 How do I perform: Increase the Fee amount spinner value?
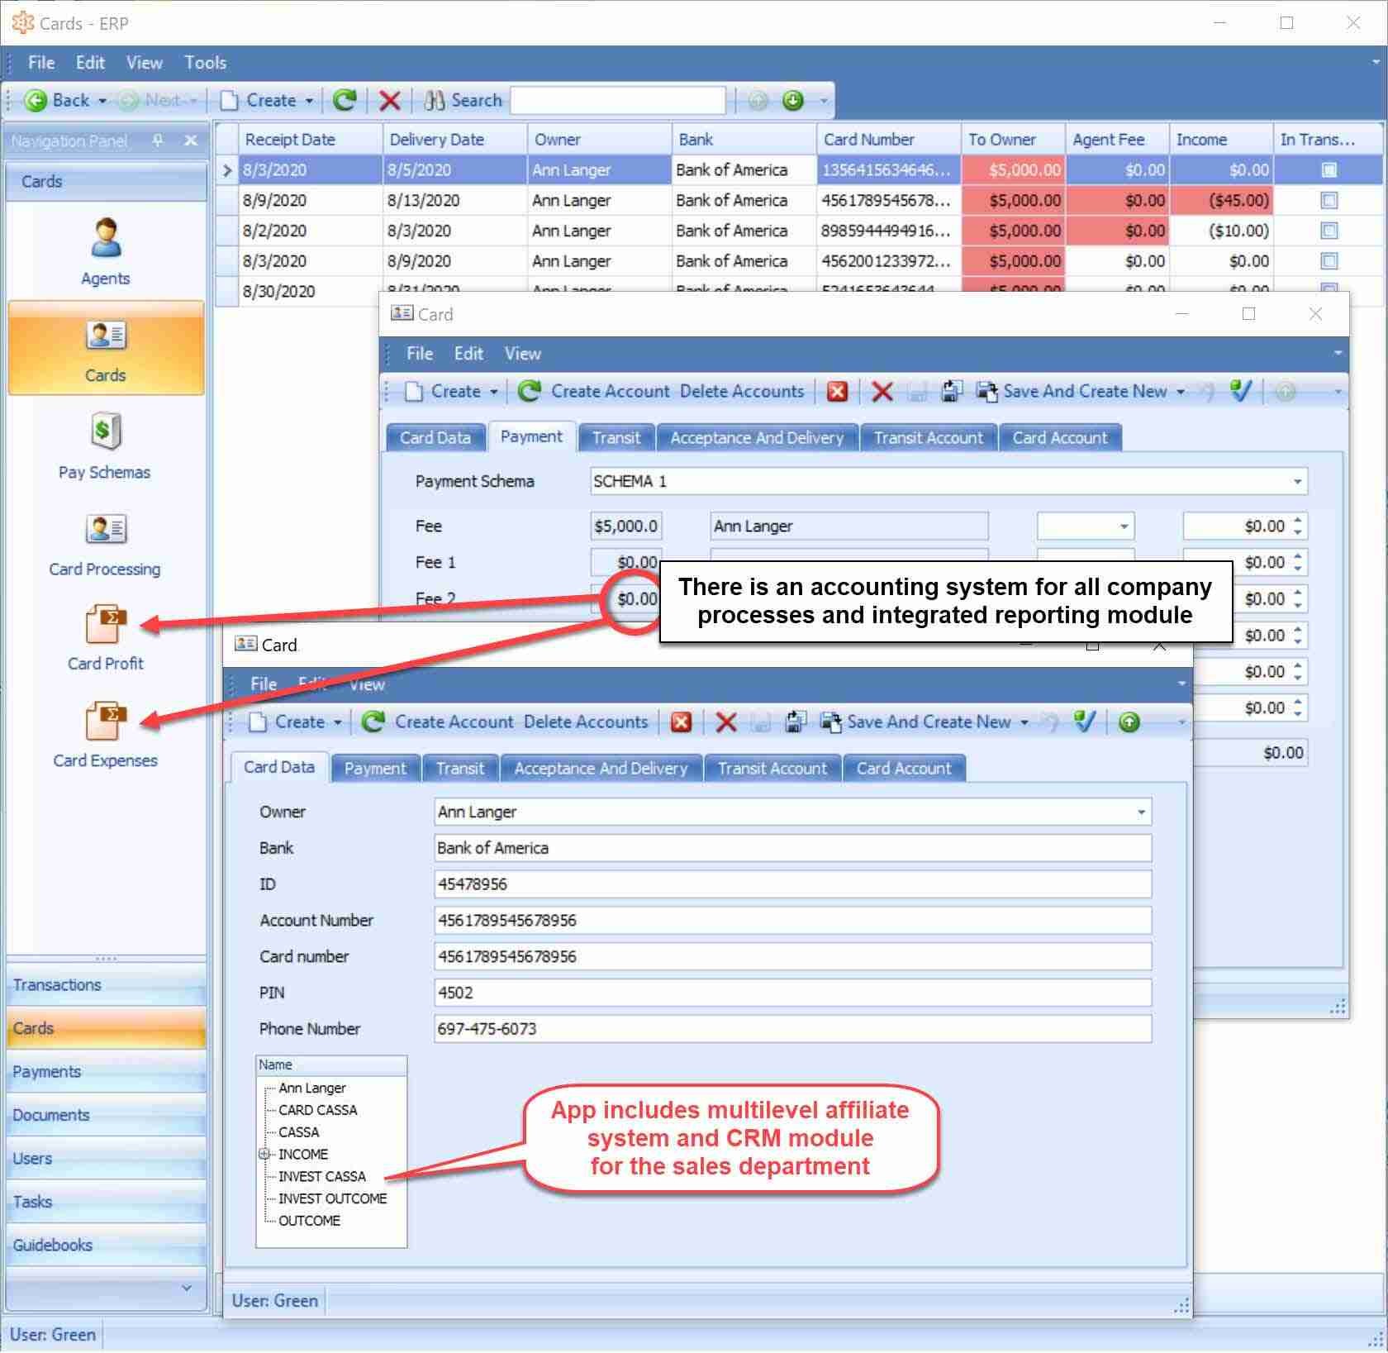pos(1298,521)
